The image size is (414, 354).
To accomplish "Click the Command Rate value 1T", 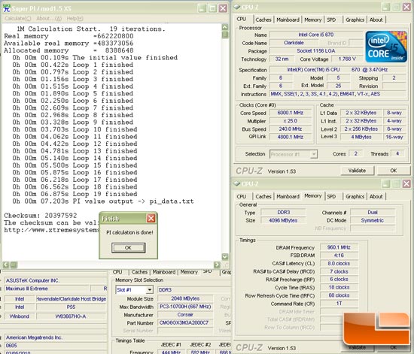I will click(339, 304).
